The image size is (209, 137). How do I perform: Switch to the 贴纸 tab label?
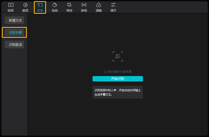click(55, 11)
